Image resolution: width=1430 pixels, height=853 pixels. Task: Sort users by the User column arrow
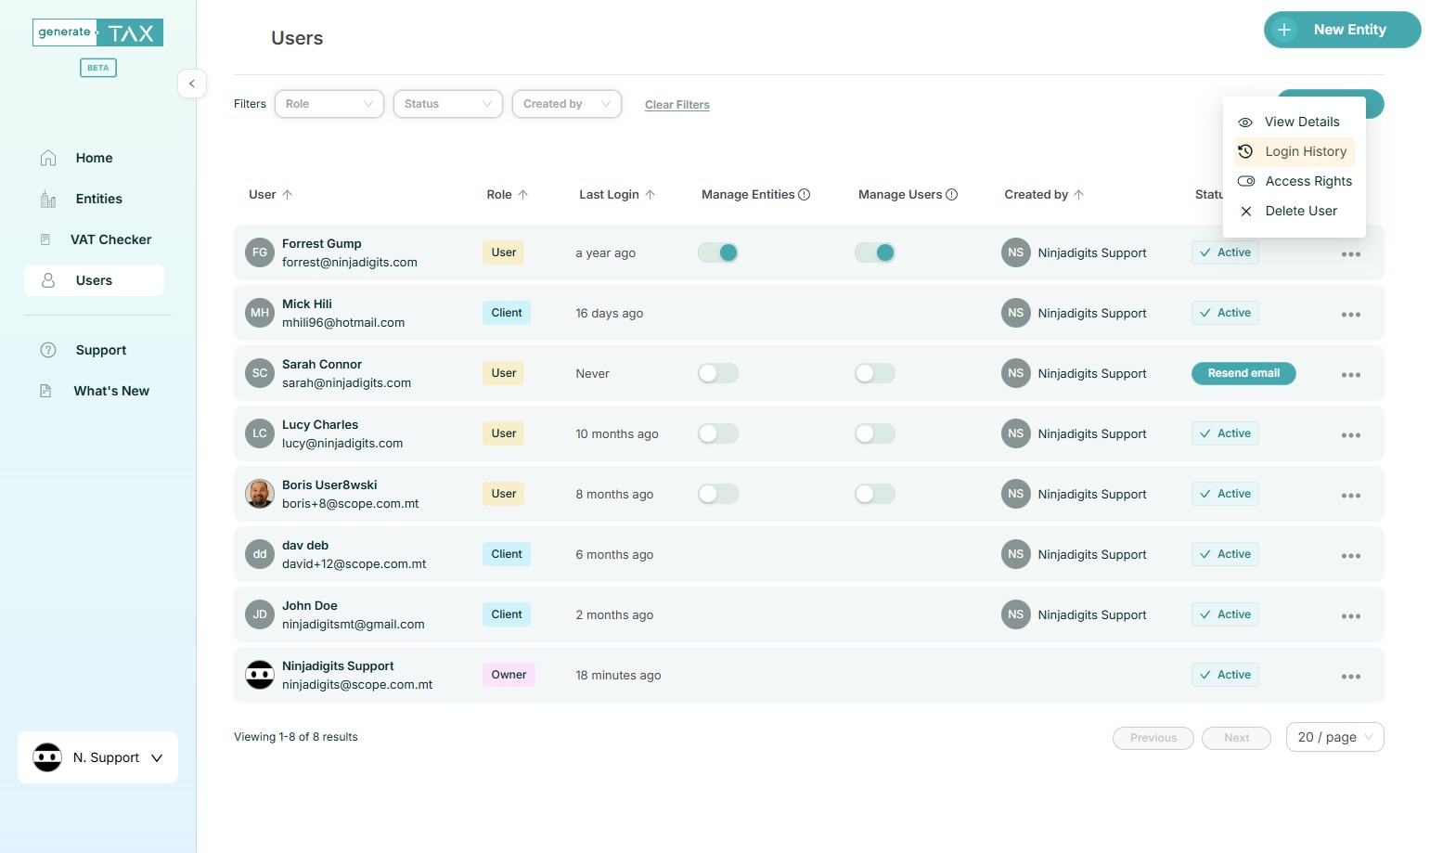coord(288,195)
